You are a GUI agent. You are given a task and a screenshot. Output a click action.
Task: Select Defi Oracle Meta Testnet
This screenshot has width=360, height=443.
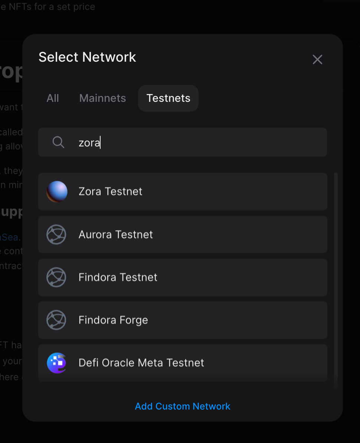(x=182, y=363)
